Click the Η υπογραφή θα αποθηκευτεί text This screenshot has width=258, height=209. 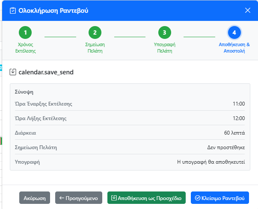point(211,162)
